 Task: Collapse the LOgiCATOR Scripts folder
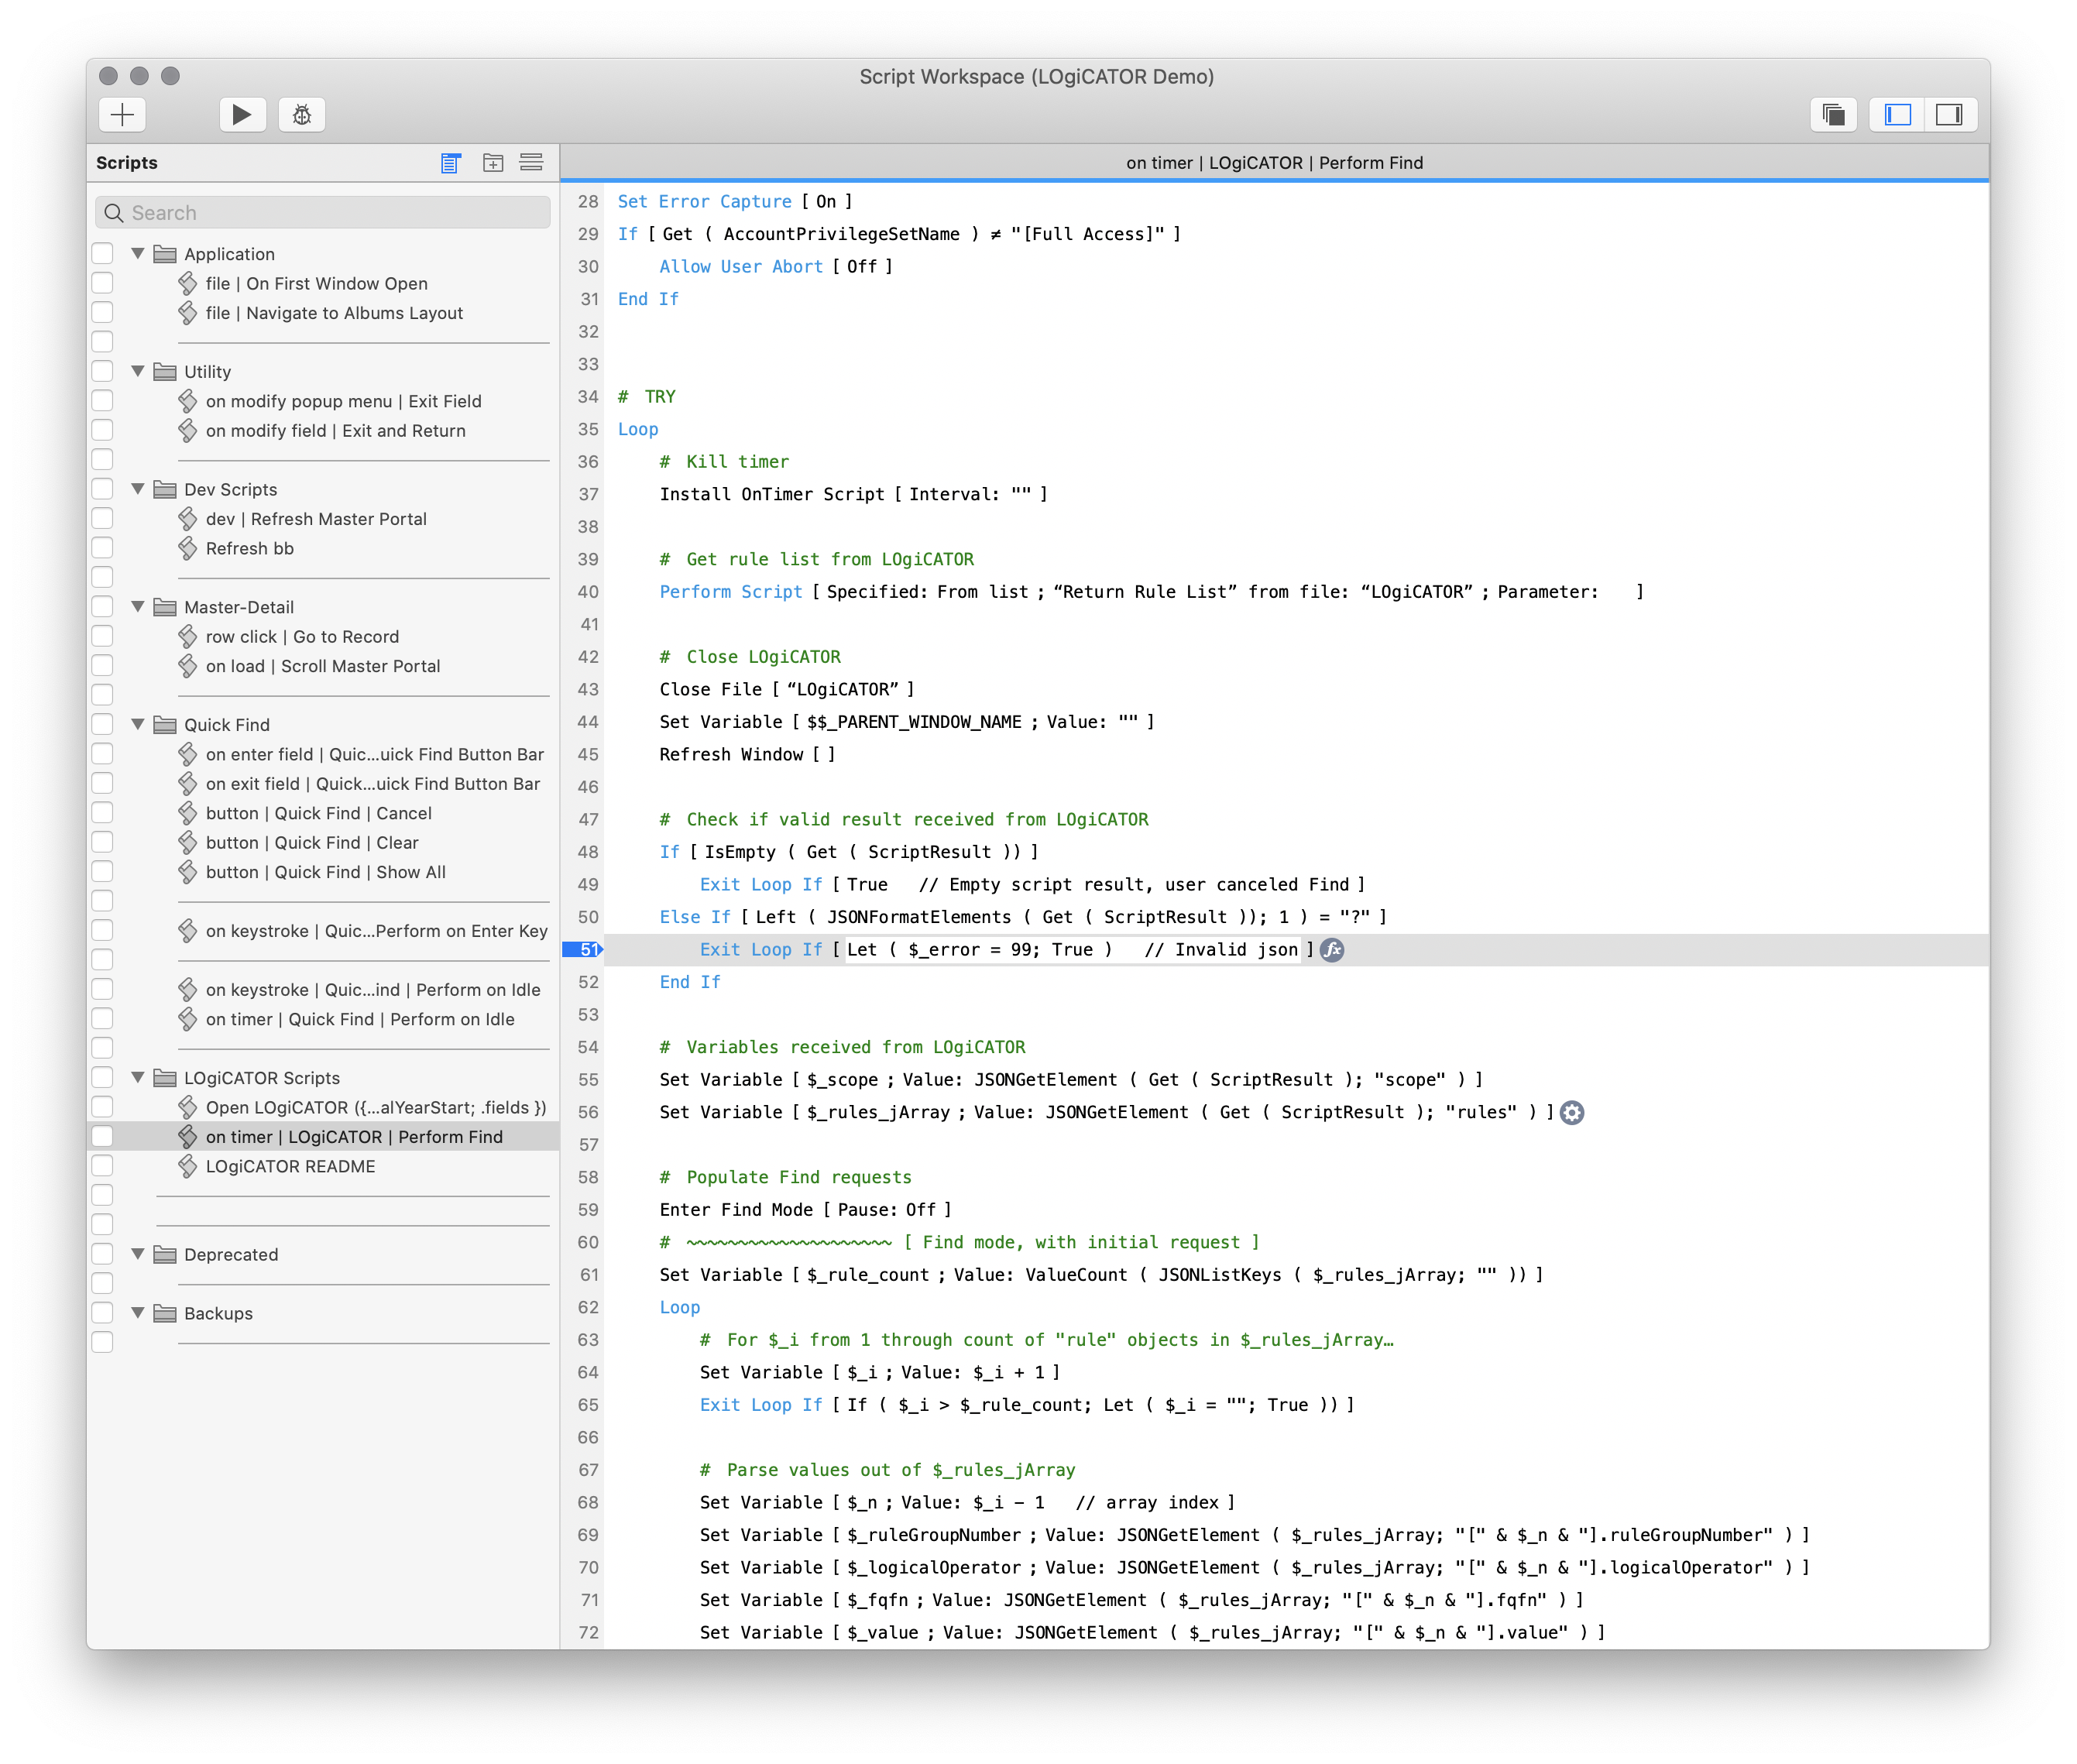(137, 1077)
